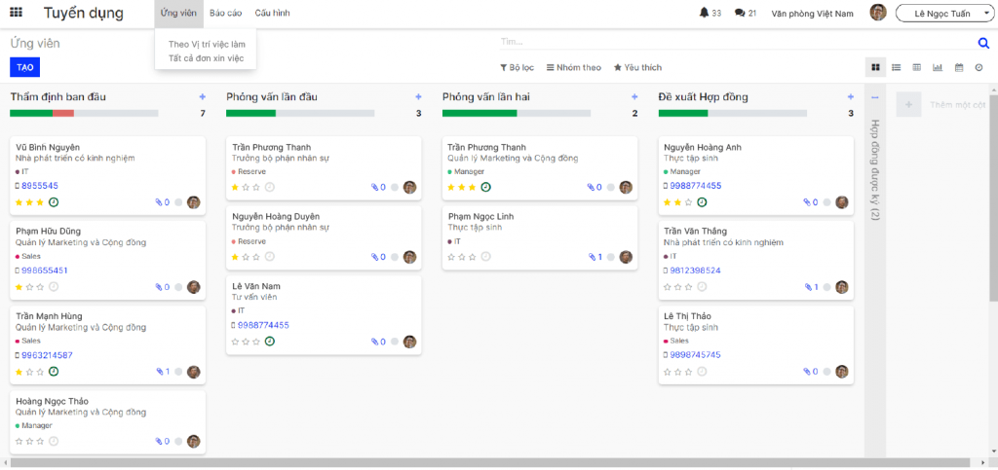Set first star on Hoàng Ngọc Thảo card
998x470 pixels.
point(19,442)
